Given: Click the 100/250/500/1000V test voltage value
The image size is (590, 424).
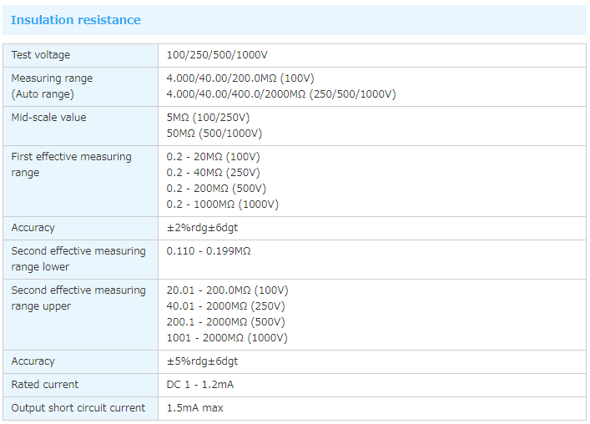Looking at the screenshot, I should tap(217, 55).
